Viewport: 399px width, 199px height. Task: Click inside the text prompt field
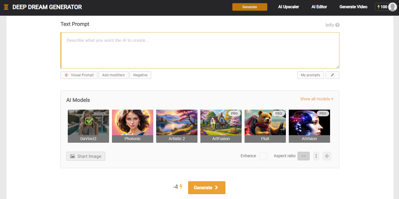pos(200,50)
